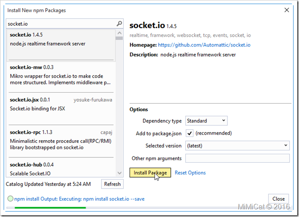Viewport: 299px width, 217px height.
Task: Click the Description text node.js realtime framework
Action: (x=198, y=55)
